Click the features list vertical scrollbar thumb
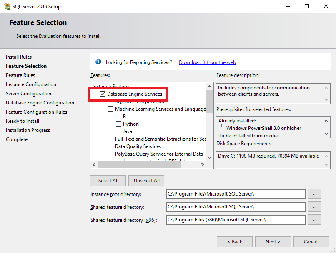 (x=209, y=99)
